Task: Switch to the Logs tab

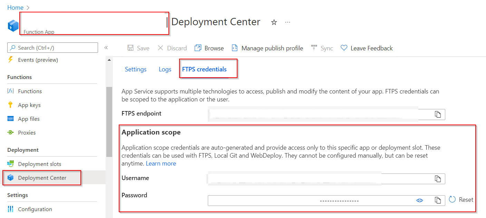Action: pyautogui.click(x=165, y=69)
